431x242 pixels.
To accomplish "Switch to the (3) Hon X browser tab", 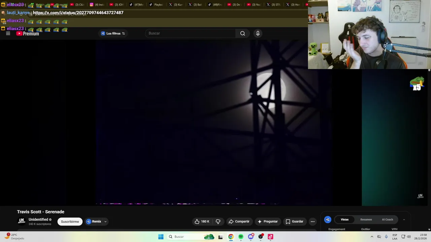I will point(293,5).
